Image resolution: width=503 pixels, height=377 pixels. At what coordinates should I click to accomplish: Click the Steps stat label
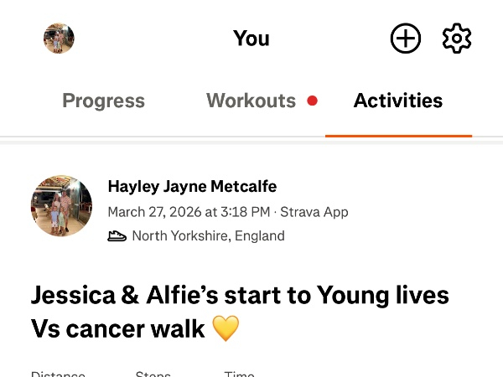(x=153, y=374)
